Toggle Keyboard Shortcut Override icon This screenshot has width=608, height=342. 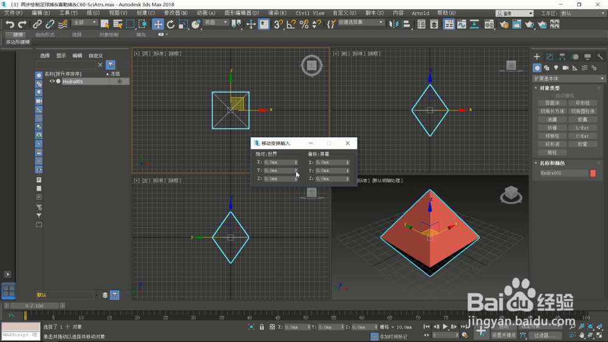[264, 24]
